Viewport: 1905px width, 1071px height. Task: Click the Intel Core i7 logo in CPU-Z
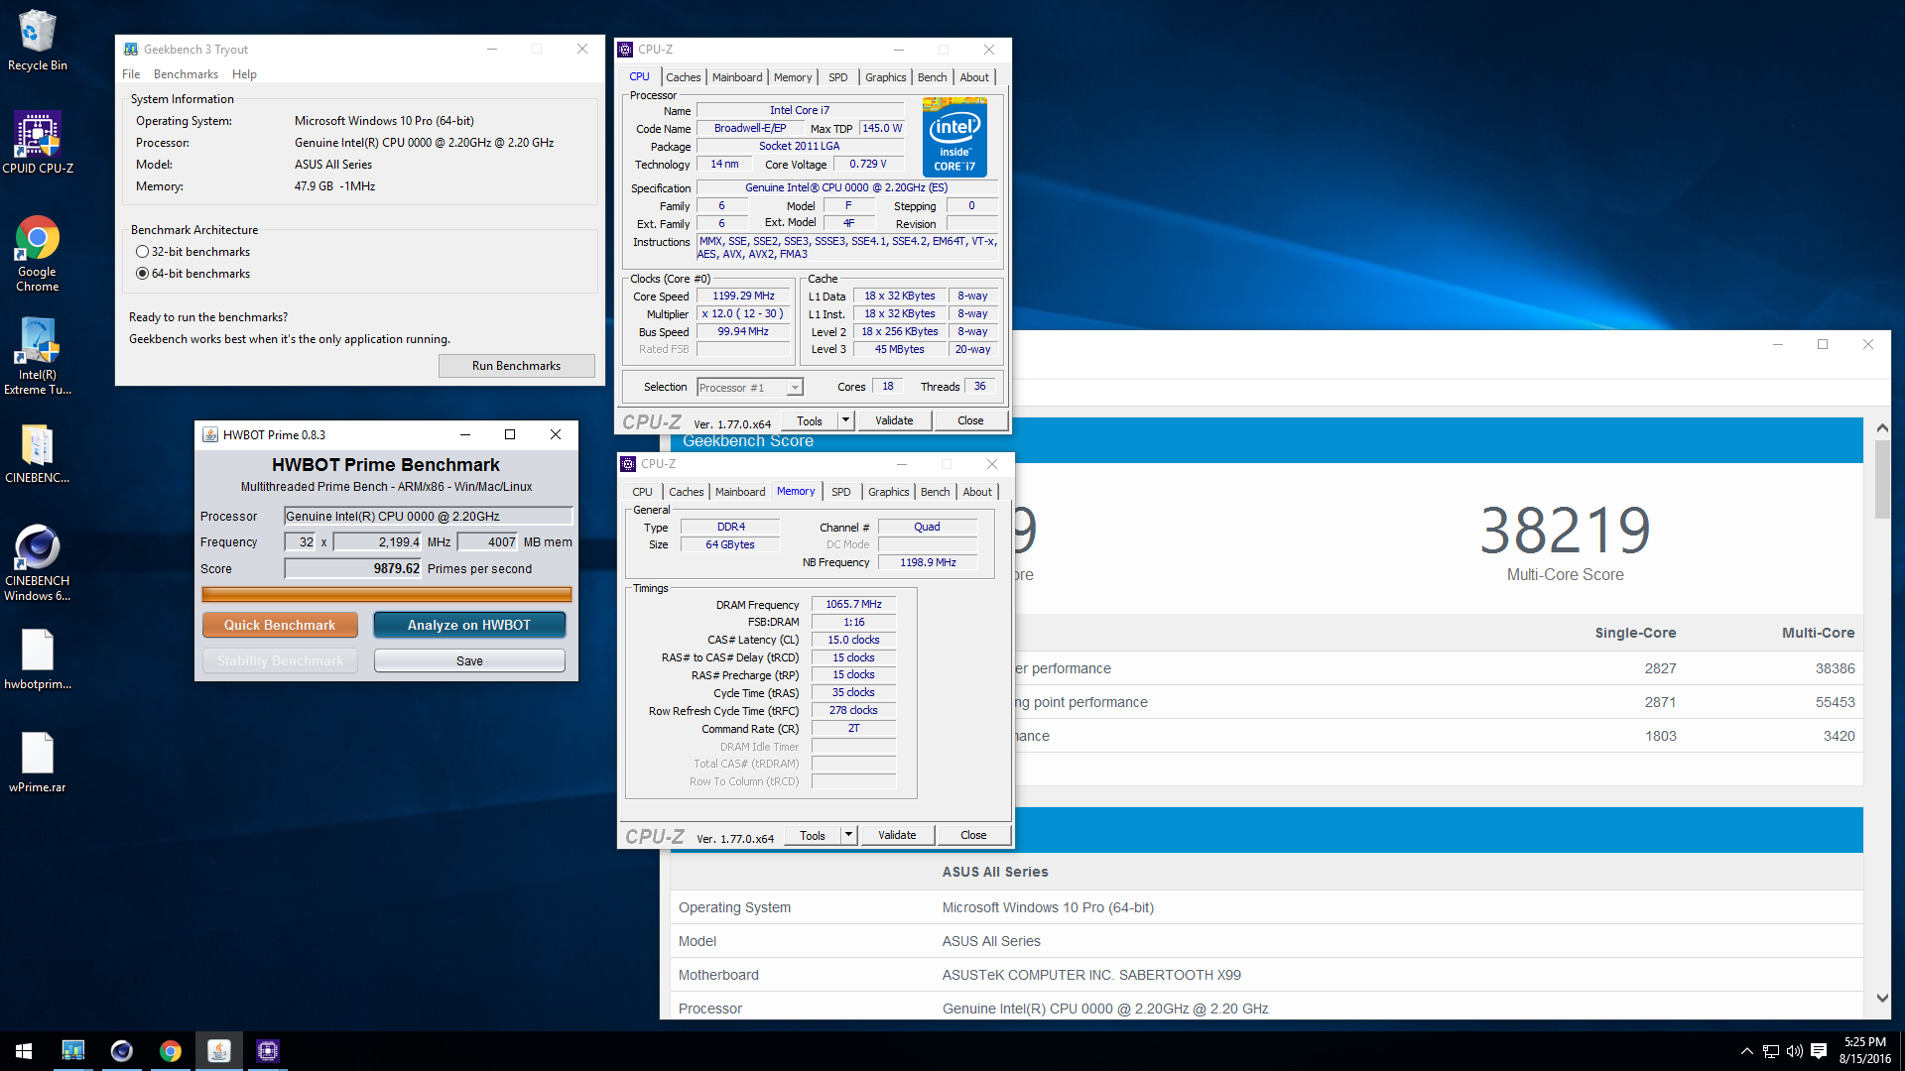[x=954, y=137]
